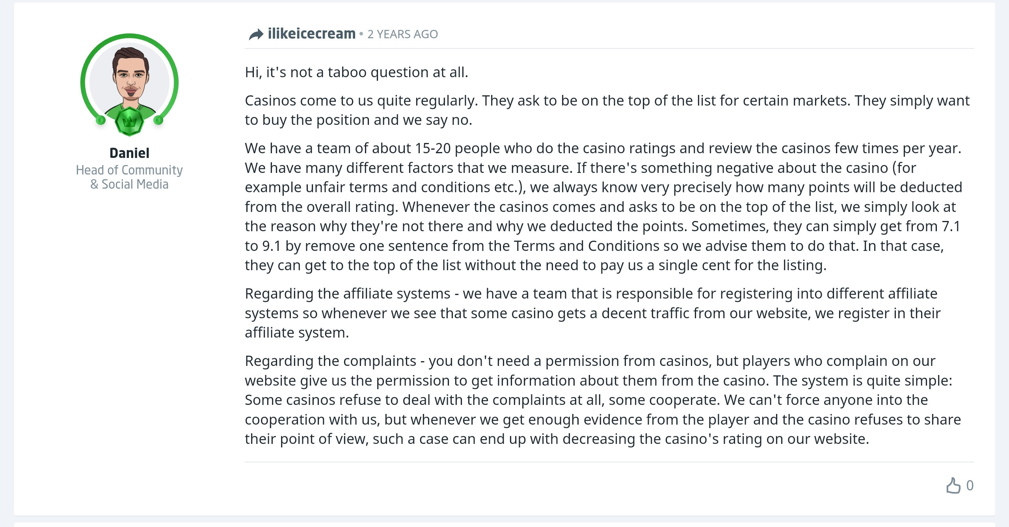Click the divider line above the like button
Viewport: 1009px width, 527px height.
(x=609, y=462)
